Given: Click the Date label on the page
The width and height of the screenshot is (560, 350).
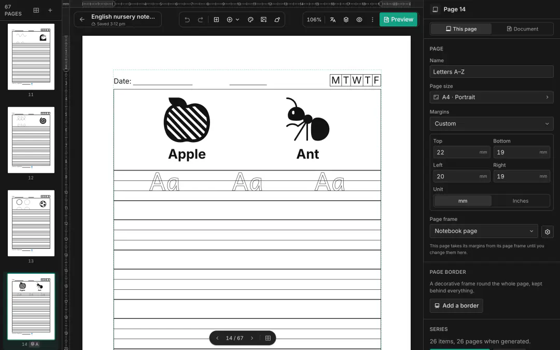Looking at the screenshot, I should click(122, 81).
